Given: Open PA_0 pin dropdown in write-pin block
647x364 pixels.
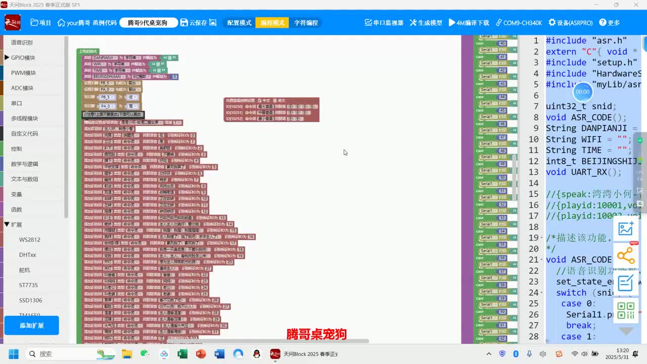Looking at the screenshot, I should (x=106, y=107).
